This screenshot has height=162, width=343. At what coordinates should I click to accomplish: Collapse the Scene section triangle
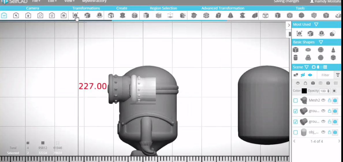[x=306, y=67]
